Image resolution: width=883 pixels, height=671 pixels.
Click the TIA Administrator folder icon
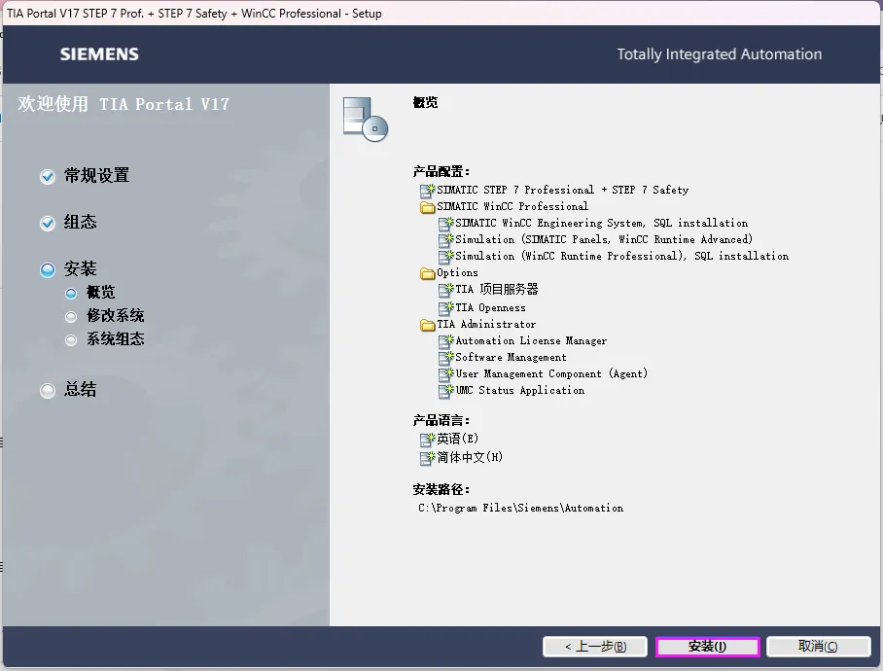point(428,325)
